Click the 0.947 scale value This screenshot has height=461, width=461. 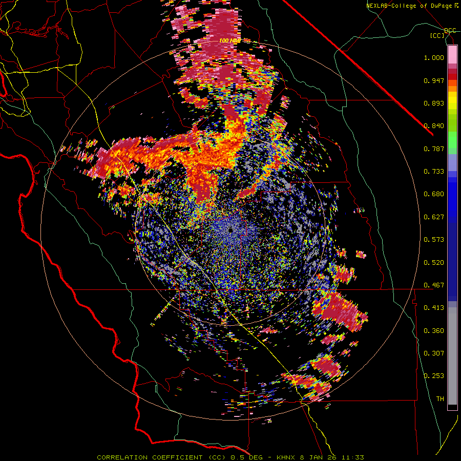[x=434, y=80]
